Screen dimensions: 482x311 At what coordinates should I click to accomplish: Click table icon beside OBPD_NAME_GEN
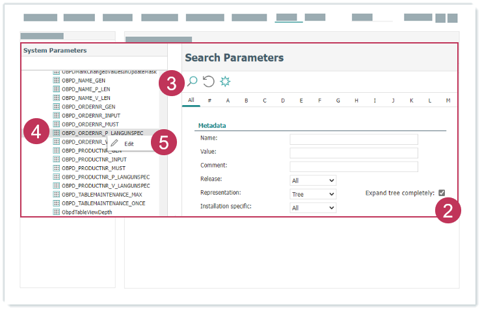tap(56, 80)
